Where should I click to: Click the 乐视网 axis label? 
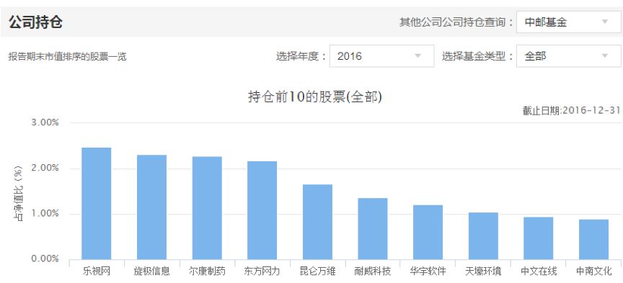(96, 271)
